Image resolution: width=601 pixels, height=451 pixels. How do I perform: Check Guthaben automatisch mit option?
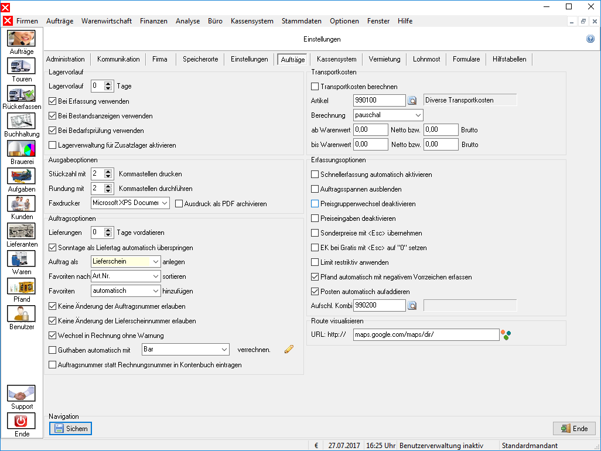pyautogui.click(x=53, y=350)
